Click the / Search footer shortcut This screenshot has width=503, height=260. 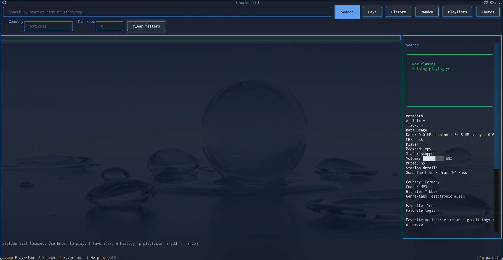point(47,258)
